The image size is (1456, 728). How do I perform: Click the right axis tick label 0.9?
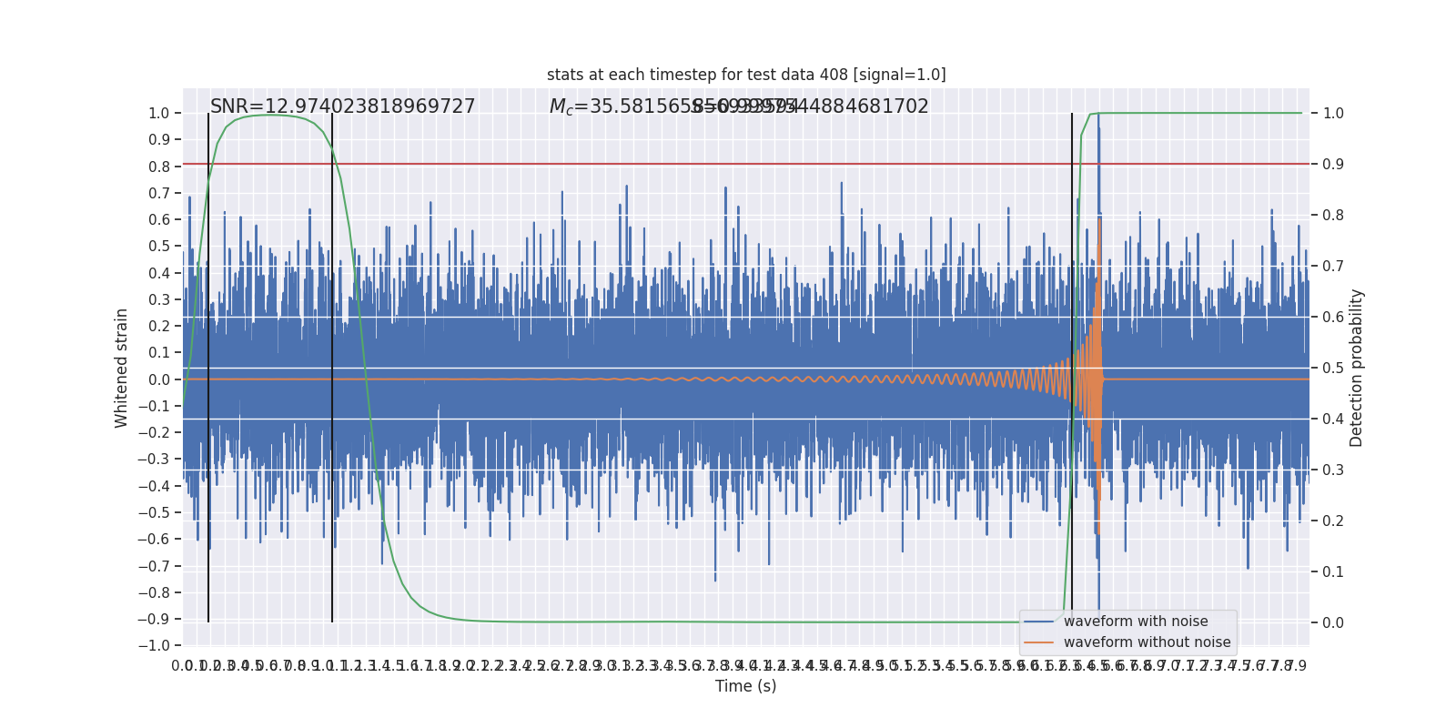pyautogui.click(x=1333, y=164)
